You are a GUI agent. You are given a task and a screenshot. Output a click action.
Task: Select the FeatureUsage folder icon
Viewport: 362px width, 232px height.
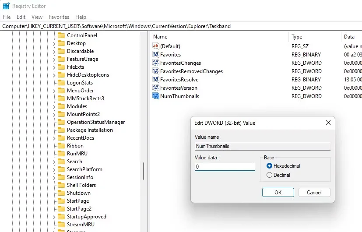pos(61,59)
